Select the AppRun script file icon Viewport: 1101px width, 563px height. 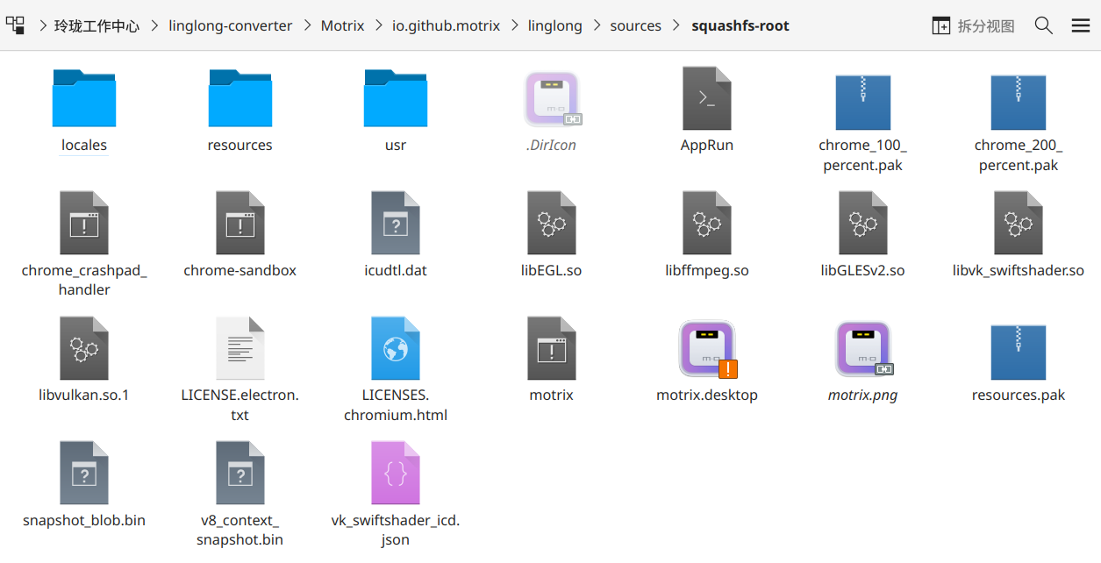(707, 98)
